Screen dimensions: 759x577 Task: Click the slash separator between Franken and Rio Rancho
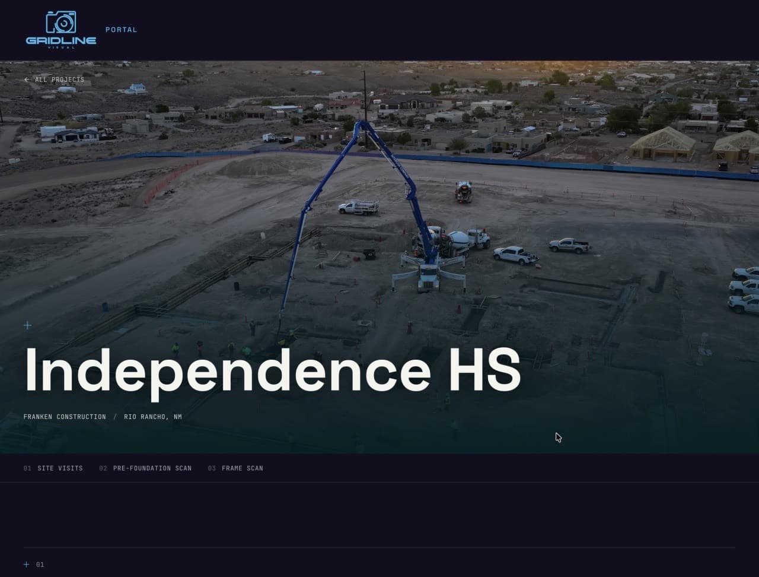[x=115, y=417]
